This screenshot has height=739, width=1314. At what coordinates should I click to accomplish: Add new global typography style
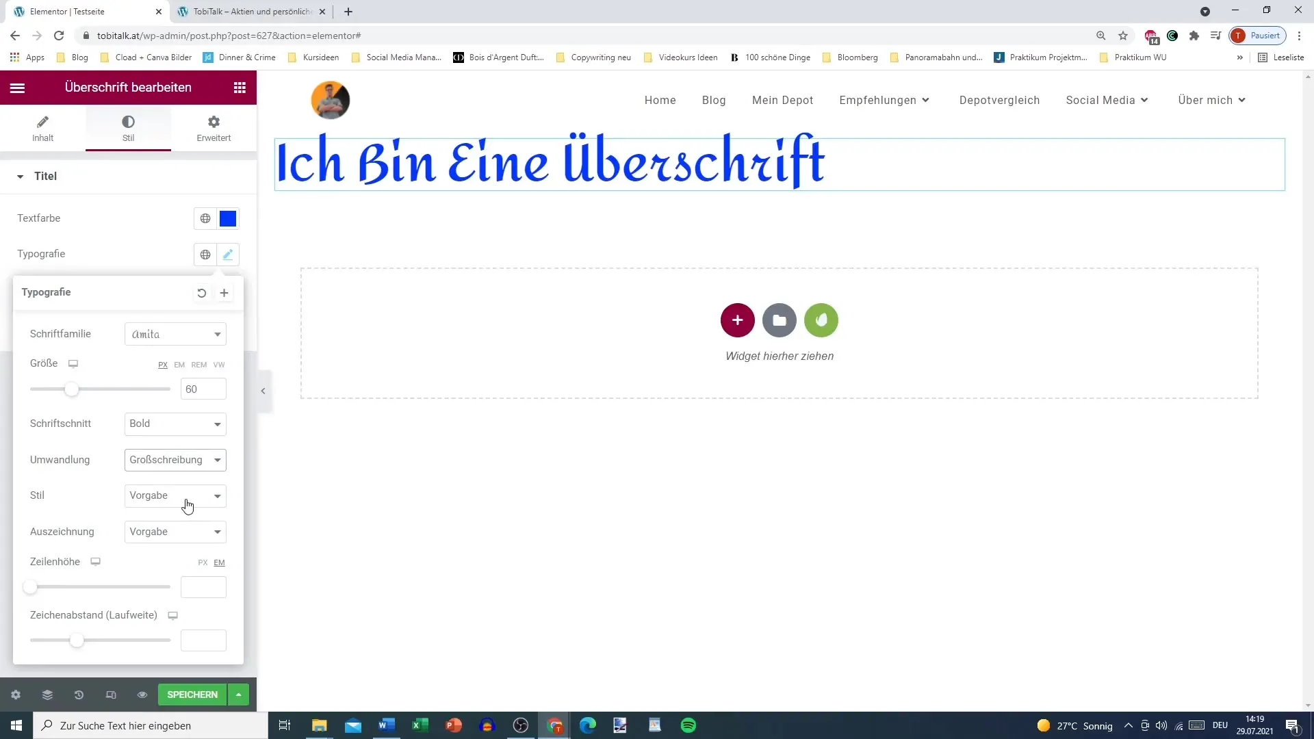point(224,293)
